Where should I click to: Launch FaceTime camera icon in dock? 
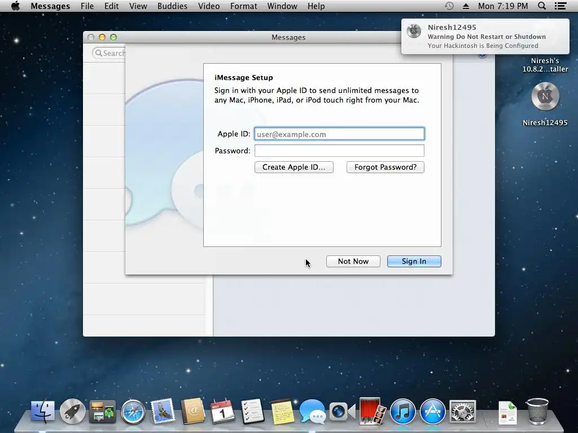coord(342,412)
